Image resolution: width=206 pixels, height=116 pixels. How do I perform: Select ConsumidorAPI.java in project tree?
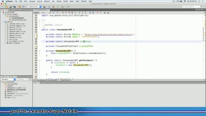pyautogui.click(x=18, y=18)
